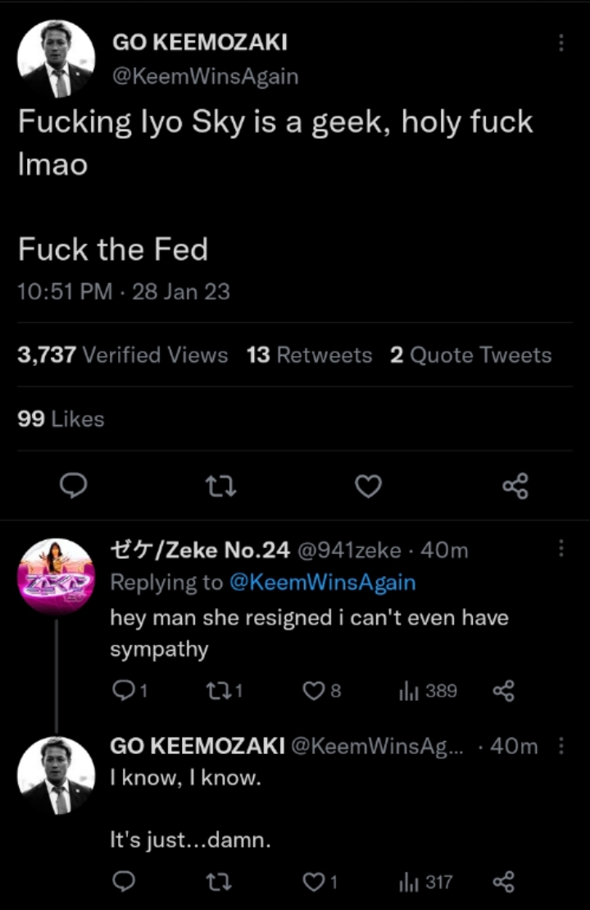Reply to the main tweet
The height and width of the screenshot is (910, 590).
click(x=75, y=487)
